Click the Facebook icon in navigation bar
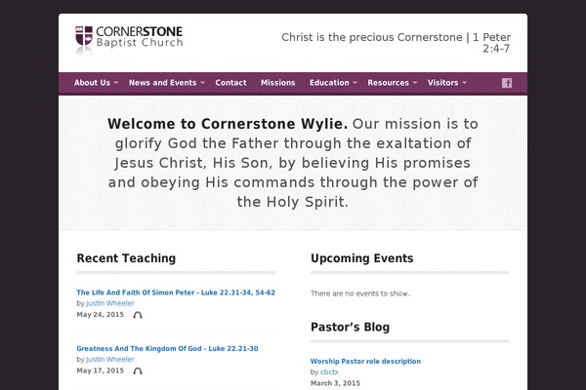Screen dimensions: 586x390 coord(507,83)
